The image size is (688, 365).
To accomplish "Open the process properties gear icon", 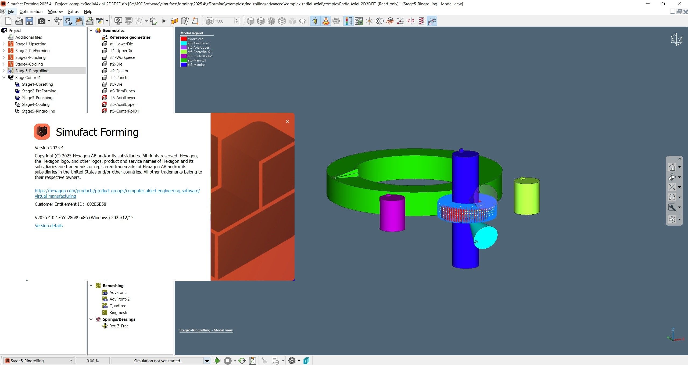I will click(292, 361).
